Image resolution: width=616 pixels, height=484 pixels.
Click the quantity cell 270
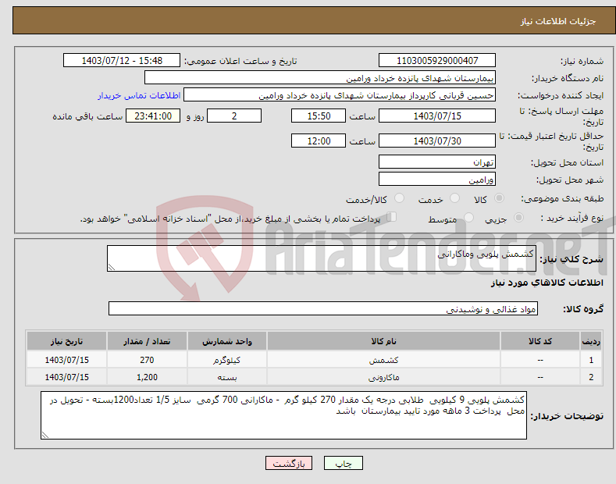[x=147, y=360]
